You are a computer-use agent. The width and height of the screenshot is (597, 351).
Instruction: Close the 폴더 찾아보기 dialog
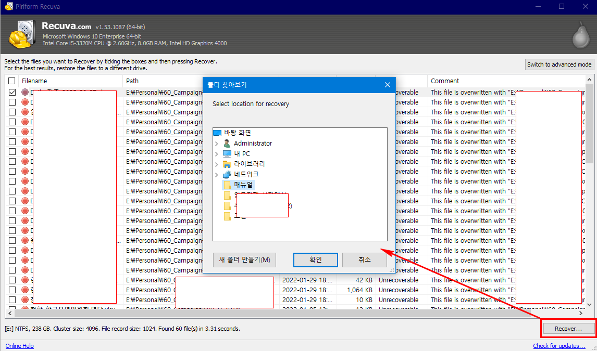point(387,85)
